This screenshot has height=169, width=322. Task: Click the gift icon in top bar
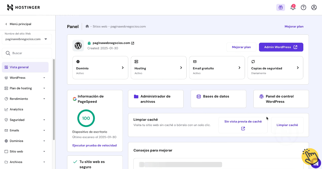[280, 7]
